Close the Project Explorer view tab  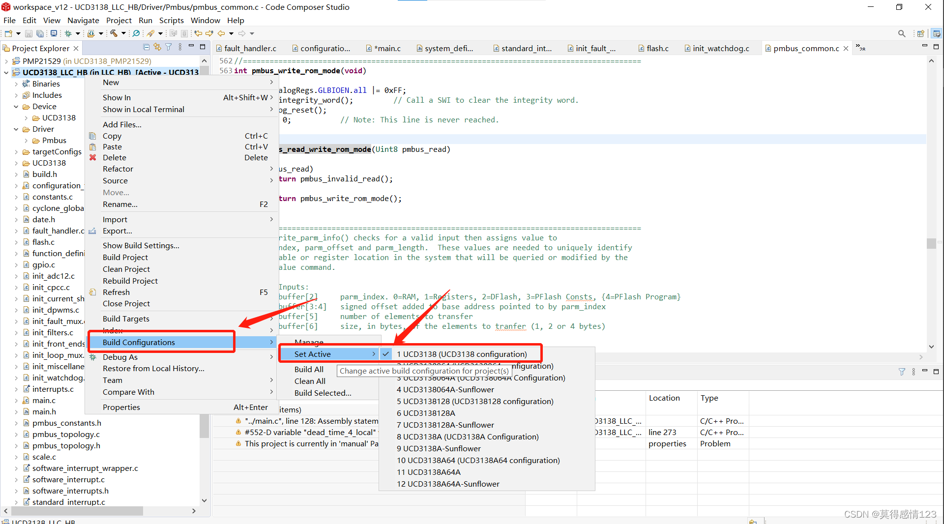76,48
